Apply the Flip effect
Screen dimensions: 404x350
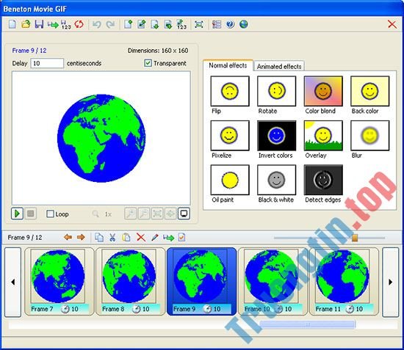tap(230, 91)
